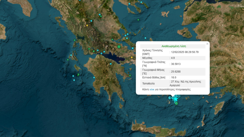Select the origin time '12/02/2025 08:29:50.79'
The height and width of the screenshot is (137, 244).
[x=185, y=52]
